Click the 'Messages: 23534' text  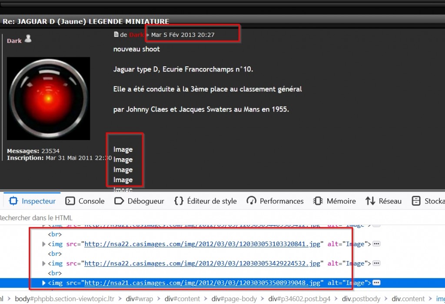33,151
